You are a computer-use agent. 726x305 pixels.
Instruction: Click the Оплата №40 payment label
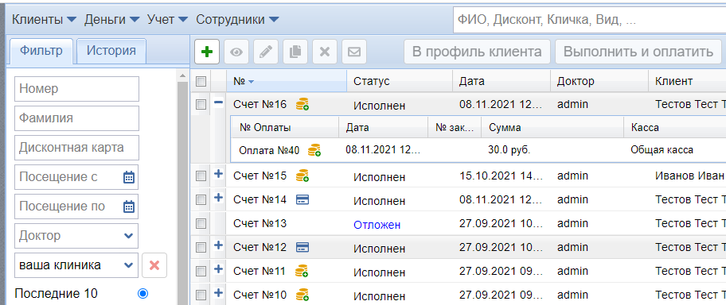coord(269,150)
